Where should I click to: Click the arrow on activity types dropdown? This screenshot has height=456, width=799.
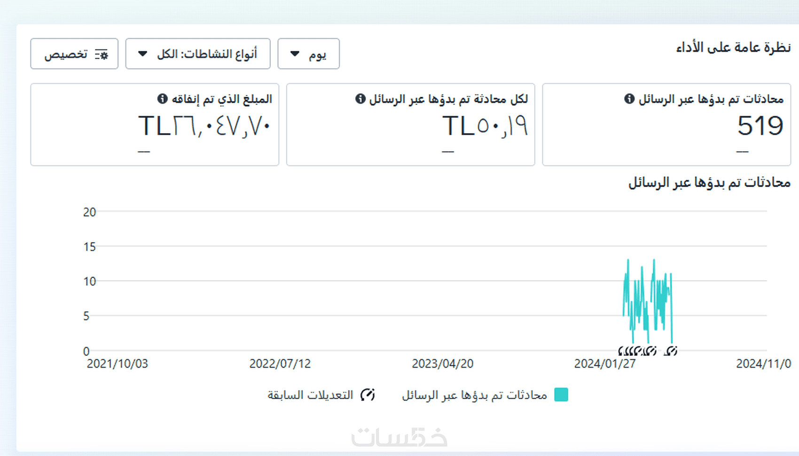tap(142, 54)
